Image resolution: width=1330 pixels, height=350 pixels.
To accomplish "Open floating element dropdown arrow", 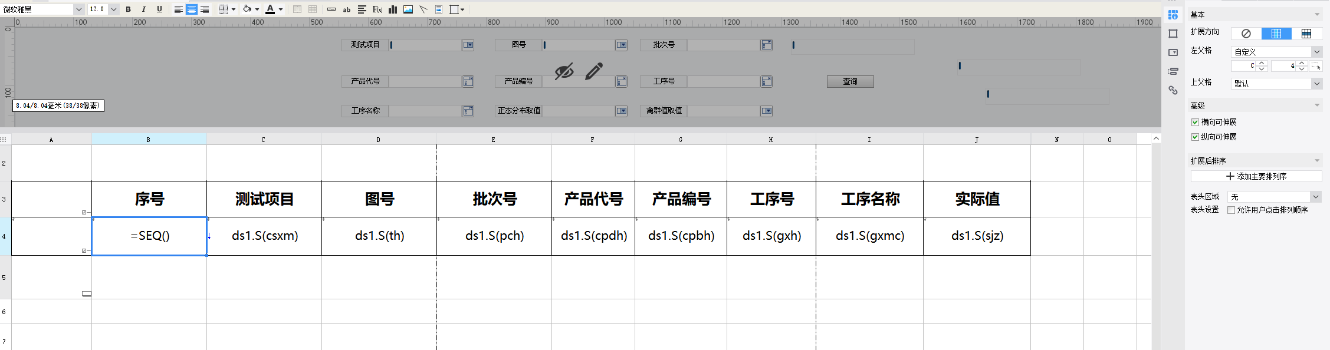I will click(462, 9).
